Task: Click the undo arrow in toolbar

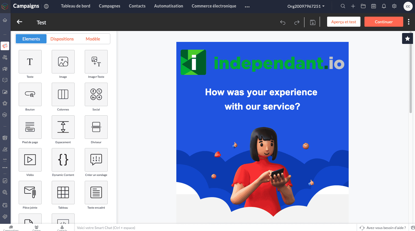Action: [283, 22]
